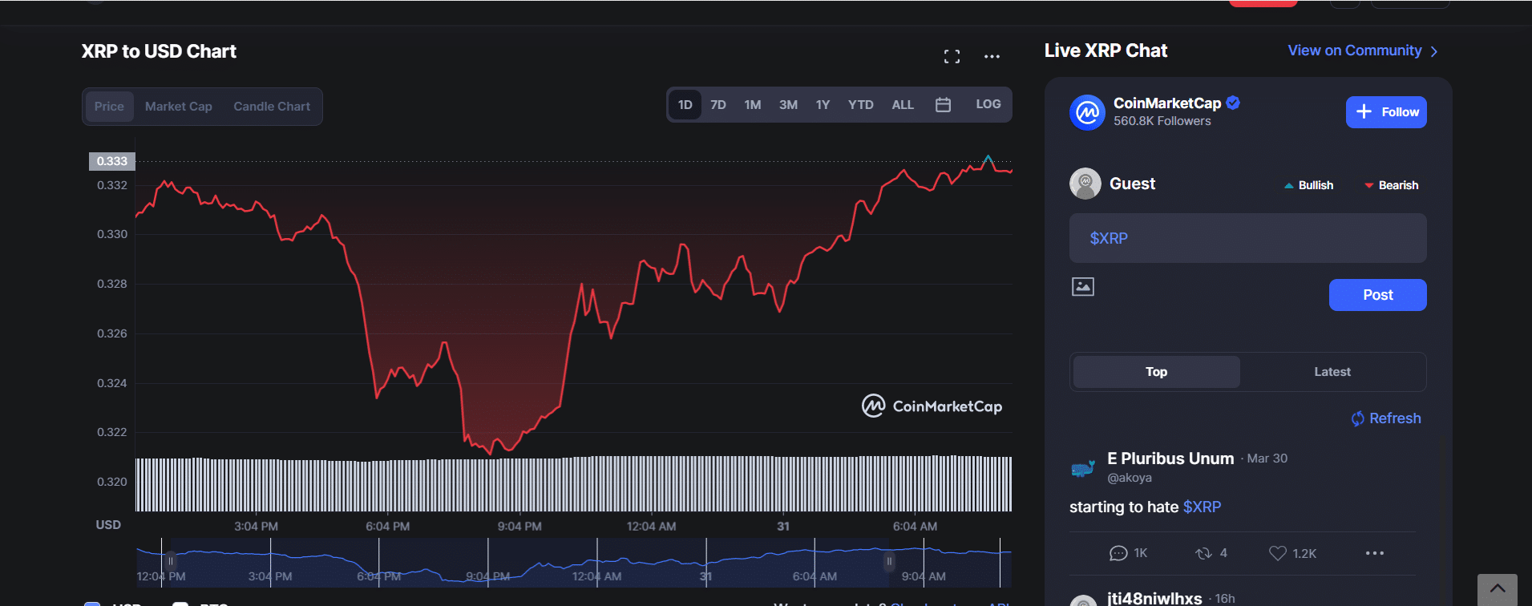The height and width of the screenshot is (606, 1532).
Task: Mark sentiment as Bullish
Action: (x=1308, y=185)
